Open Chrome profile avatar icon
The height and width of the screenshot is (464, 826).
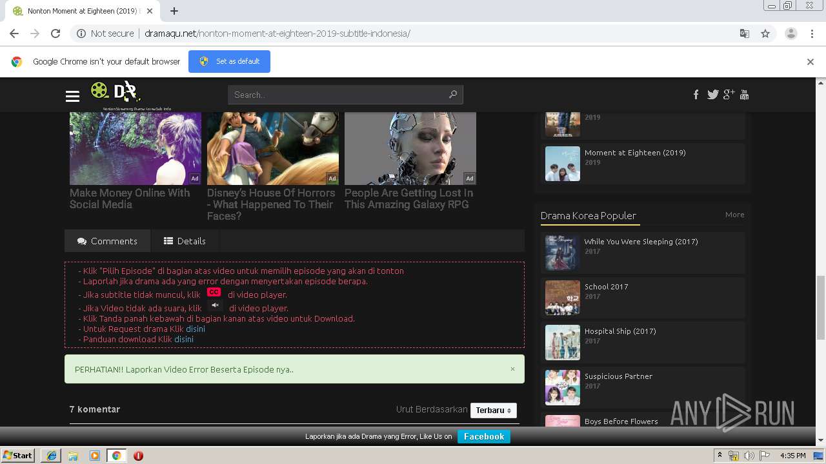(791, 34)
